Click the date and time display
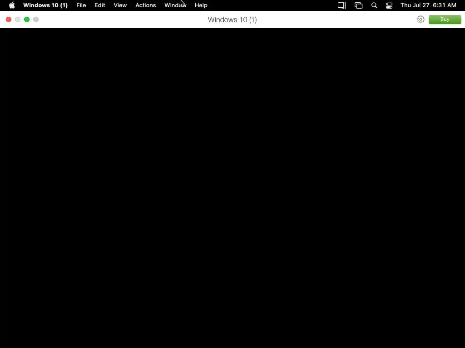 (x=428, y=5)
